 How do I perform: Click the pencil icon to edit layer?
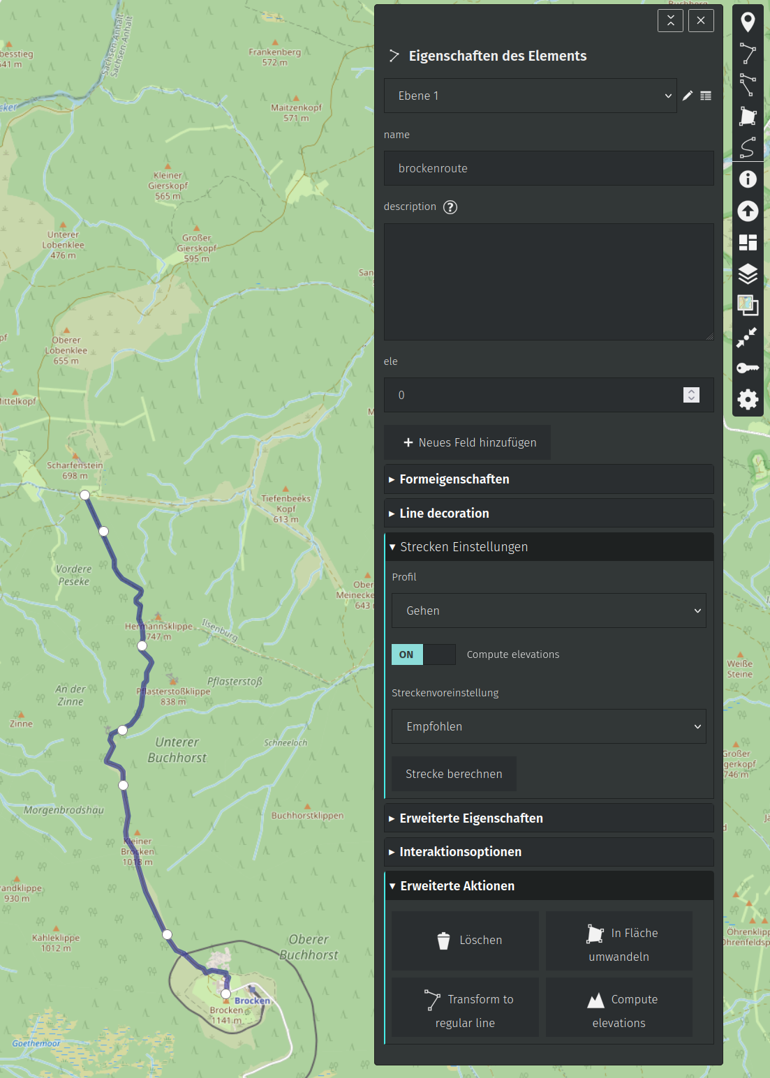[x=688, y=96]
